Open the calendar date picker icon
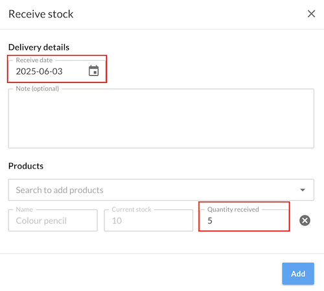The width and height of the screenshot is (324, 291). pos(94,71)
